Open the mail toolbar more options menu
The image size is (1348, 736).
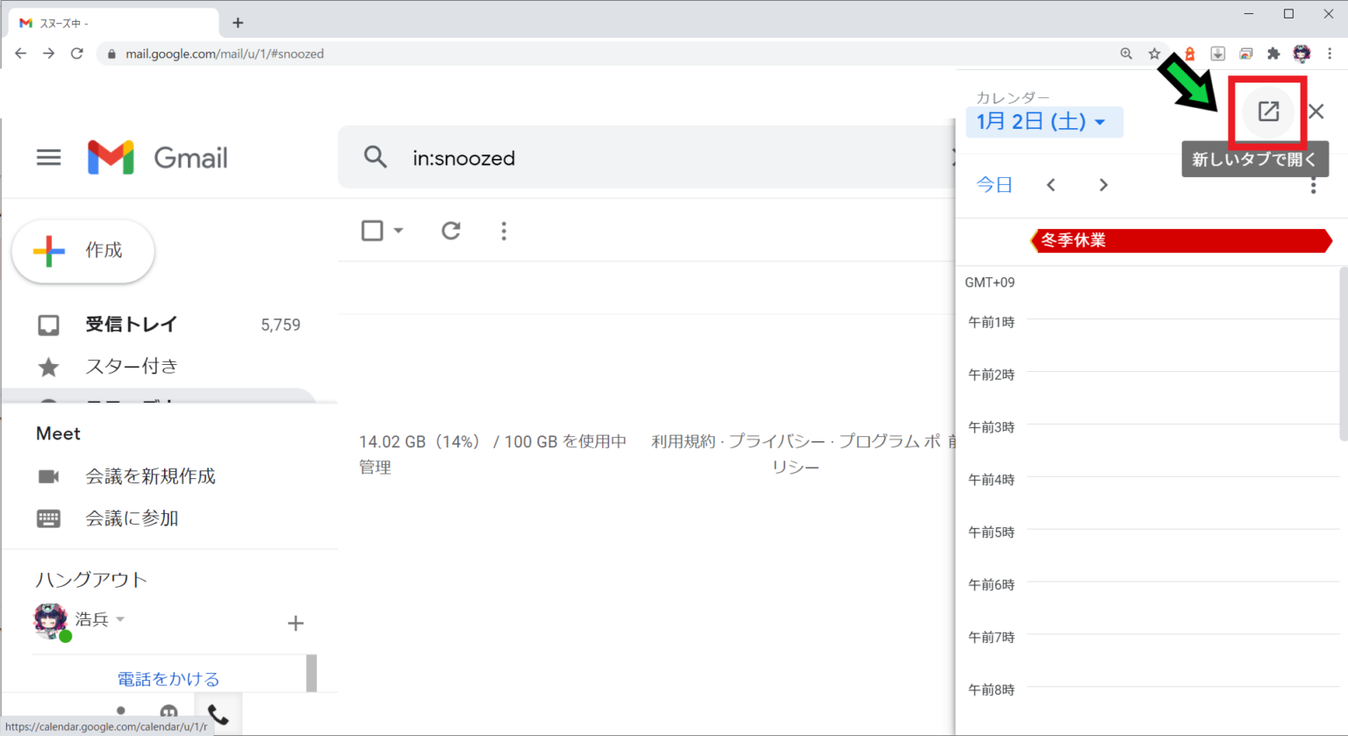coord(504,231)
